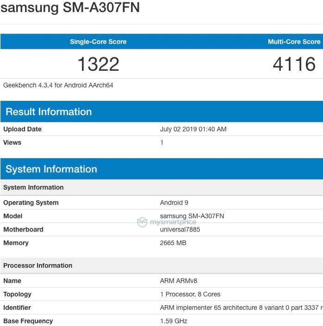Viewport: 323px width, 326px height.
Task: Click the Geekbench 4.3.4 for Android AArch64 text
Action: click(58, 85)
